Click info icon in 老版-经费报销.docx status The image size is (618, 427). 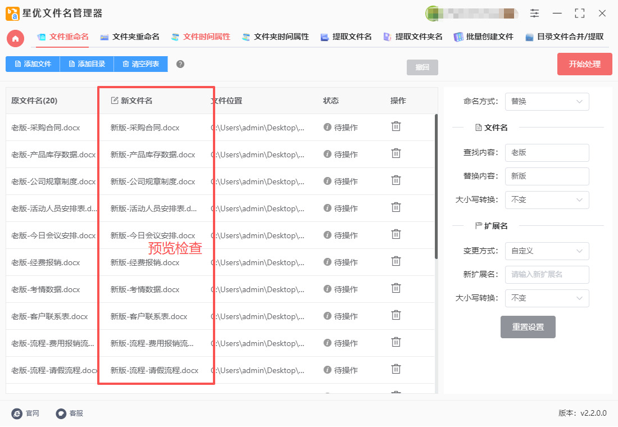click(x=327, y=262)
